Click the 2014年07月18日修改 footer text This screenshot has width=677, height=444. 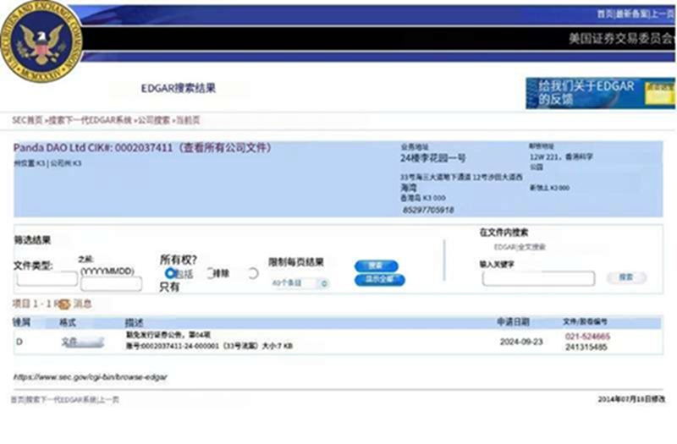(631, 399)
